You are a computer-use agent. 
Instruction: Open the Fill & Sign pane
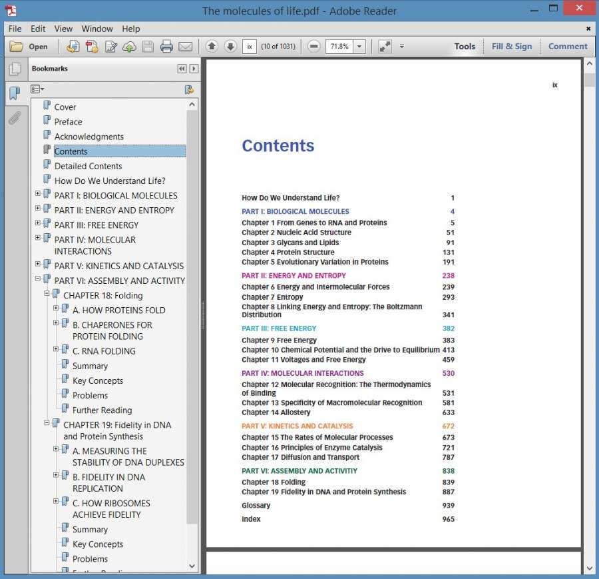[x=512, y=46]
